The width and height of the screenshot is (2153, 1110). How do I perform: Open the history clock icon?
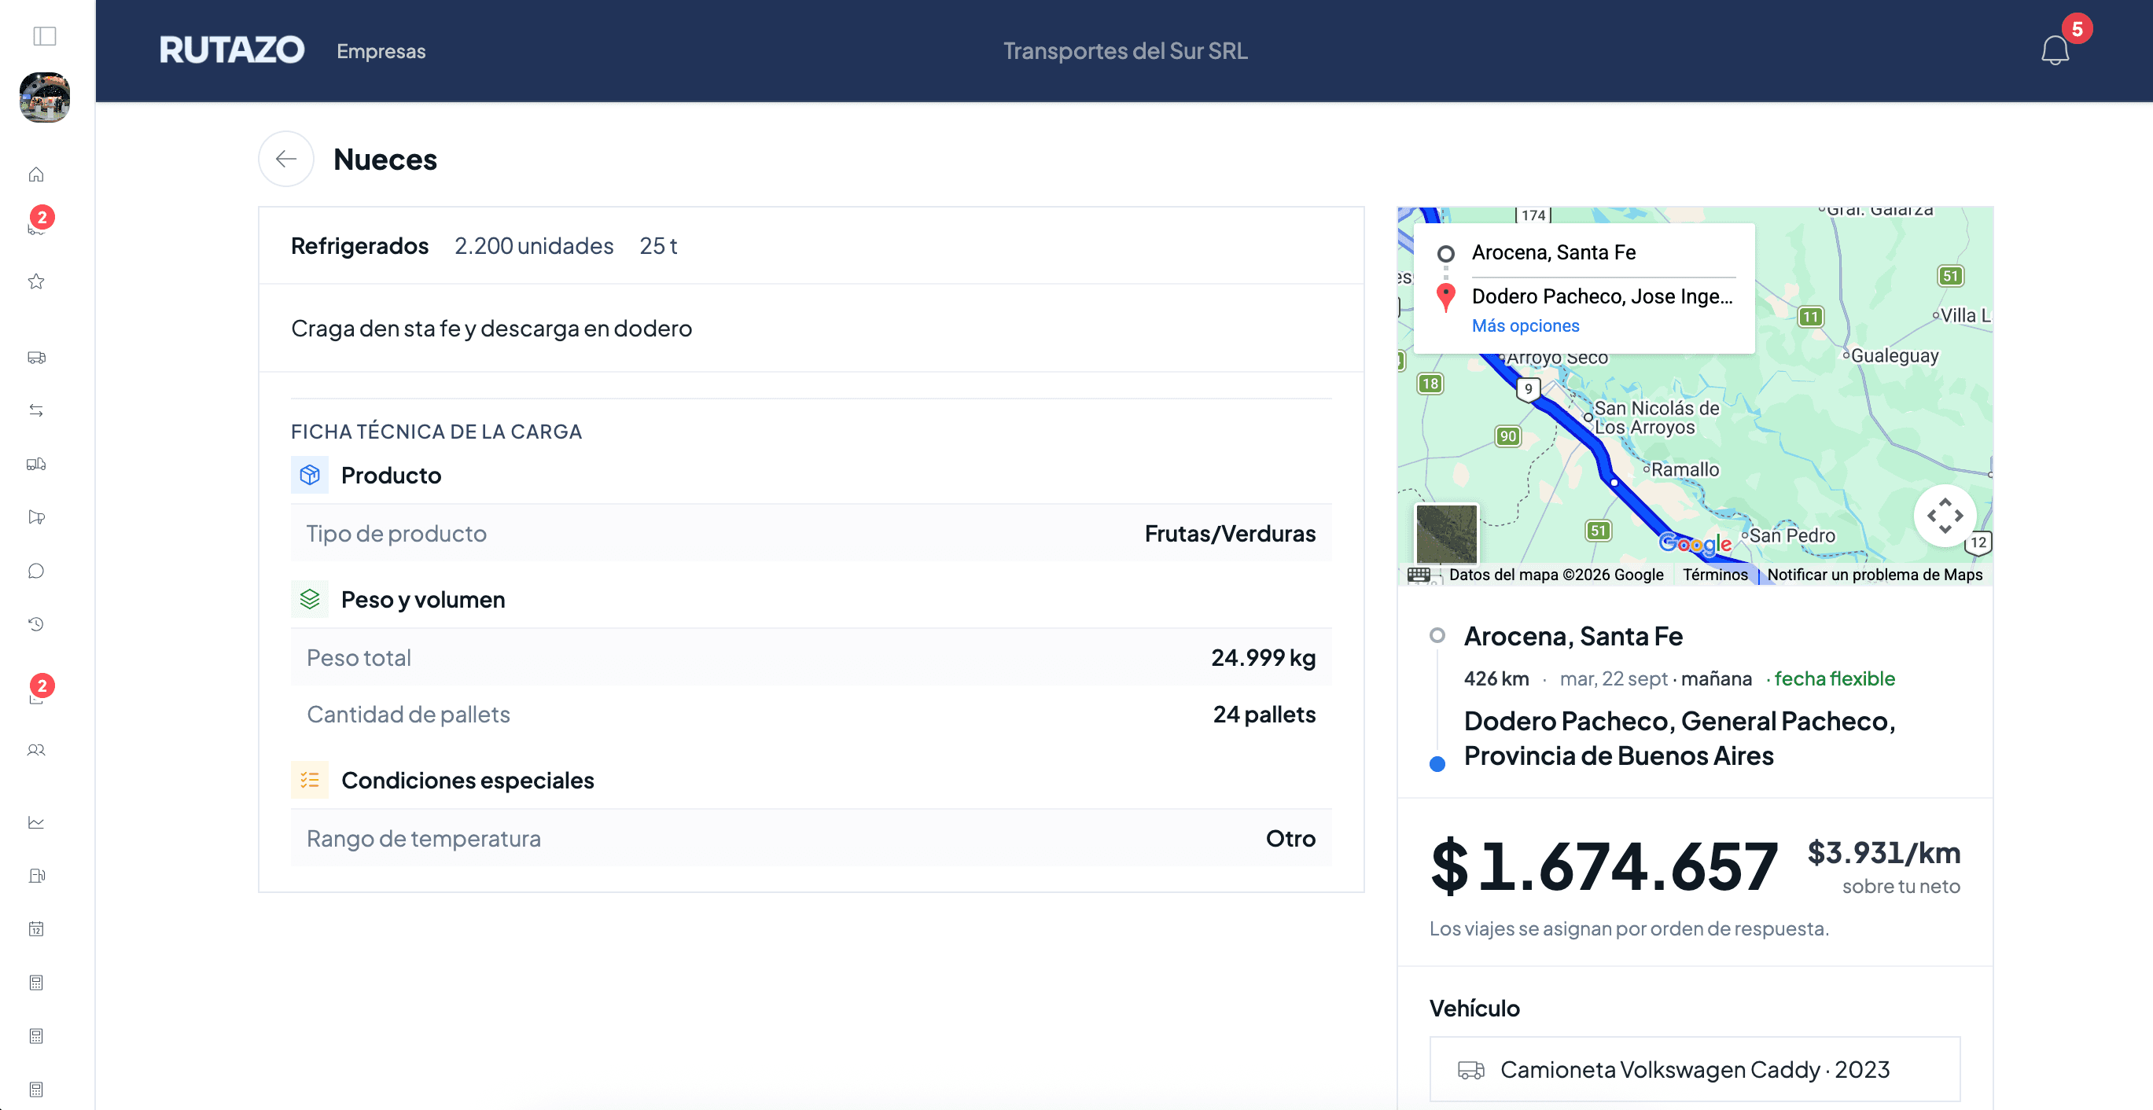tap(36, 624)
